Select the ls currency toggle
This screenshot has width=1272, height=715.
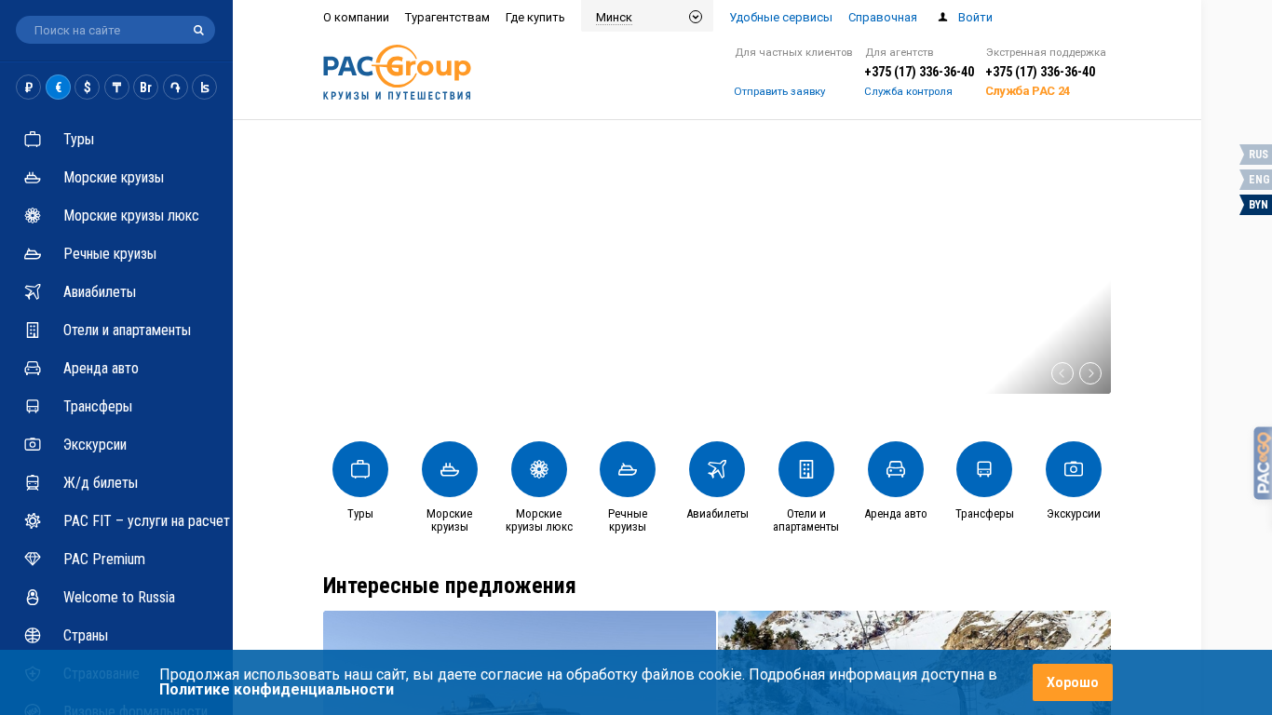point(204,87)
